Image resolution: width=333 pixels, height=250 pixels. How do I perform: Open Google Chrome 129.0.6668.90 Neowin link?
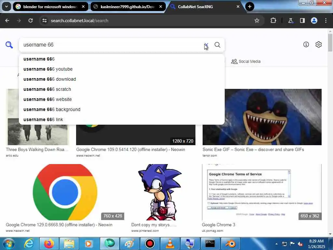coord(59,225)
